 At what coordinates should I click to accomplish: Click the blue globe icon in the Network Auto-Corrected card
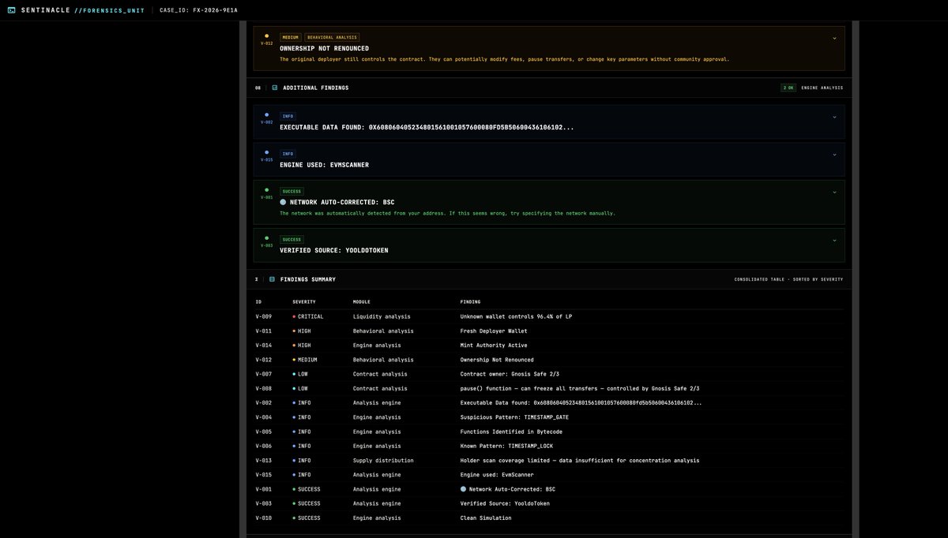click(x=283, y=202)
